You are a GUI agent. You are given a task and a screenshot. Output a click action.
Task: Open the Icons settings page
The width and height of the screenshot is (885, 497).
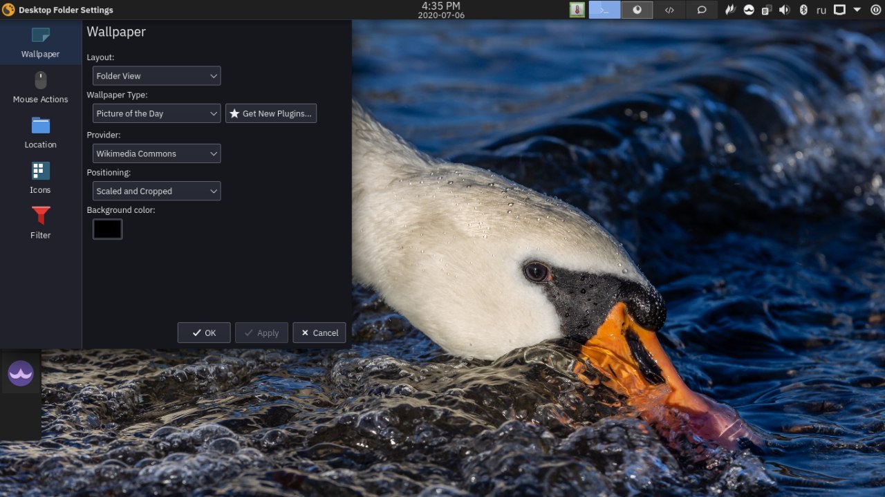tap(40, 178)
